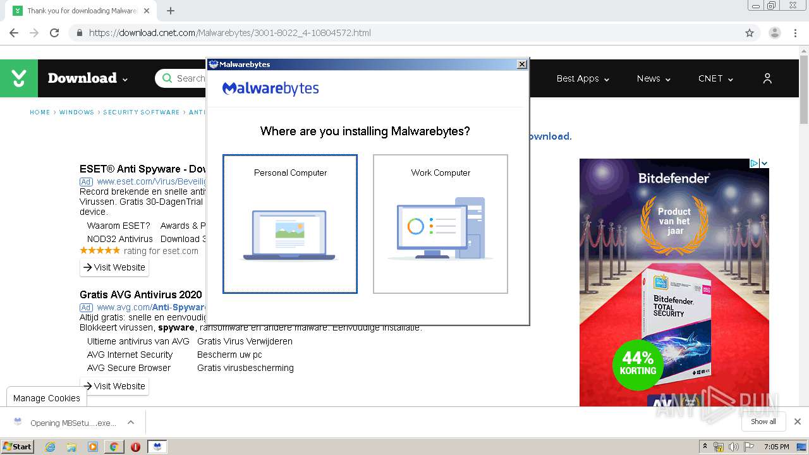Open the Gratis AVG Antivirus 2020 ad title
Viewport: 809px width, 455px height.
click(141, 294)
